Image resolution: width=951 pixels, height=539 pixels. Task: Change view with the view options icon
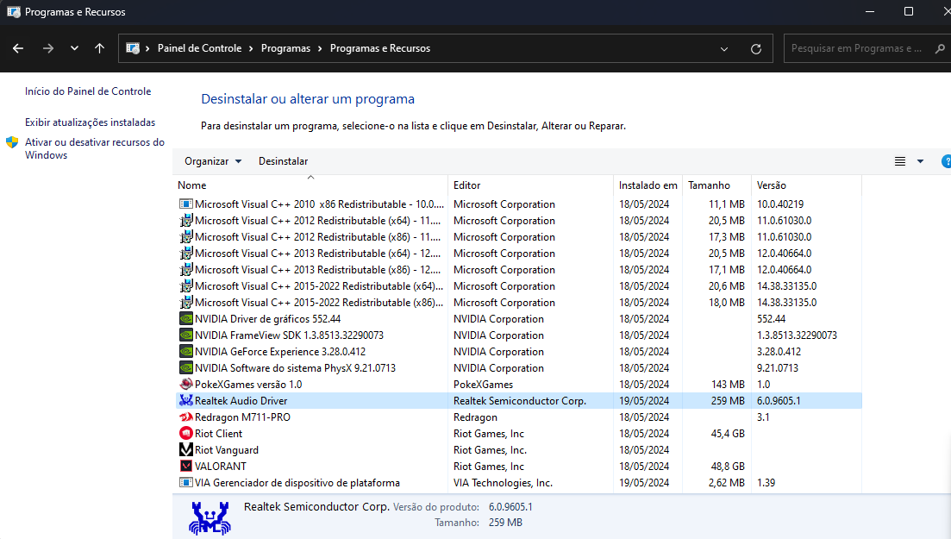[x=900, y=161]
